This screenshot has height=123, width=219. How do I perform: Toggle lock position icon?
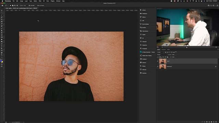[164, 57]
